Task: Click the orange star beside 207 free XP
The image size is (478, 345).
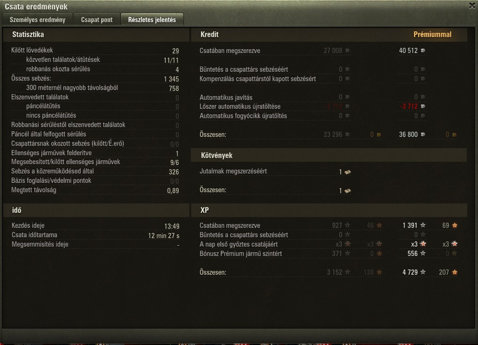Action: pyautogui.click(x=455, y=272)
